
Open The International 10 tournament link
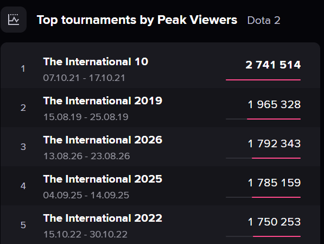[96, 61]
